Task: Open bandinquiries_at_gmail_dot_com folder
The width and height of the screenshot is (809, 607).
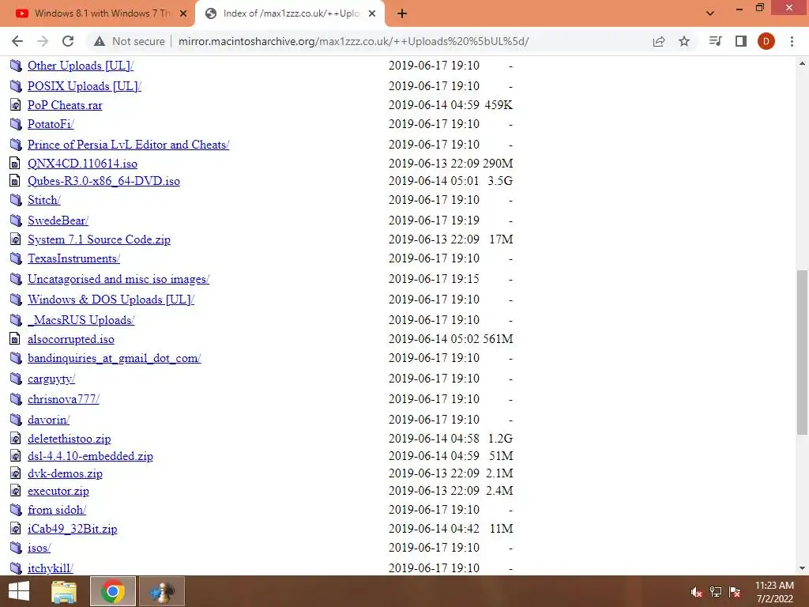Action: point(115,358)
